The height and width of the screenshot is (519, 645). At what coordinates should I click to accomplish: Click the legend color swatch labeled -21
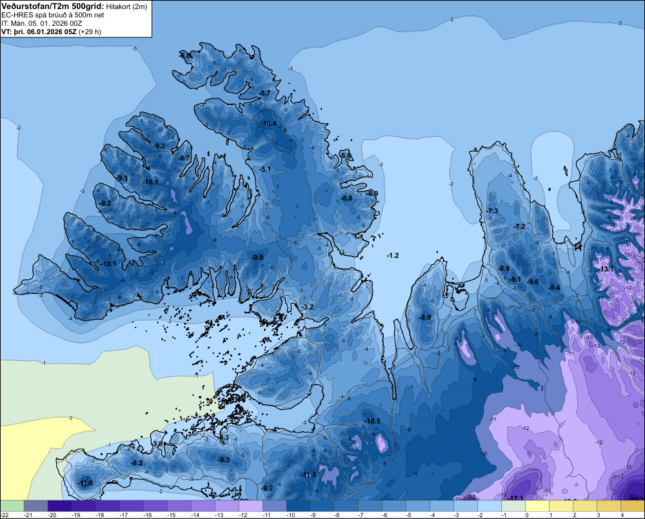[x=35, y=505]
